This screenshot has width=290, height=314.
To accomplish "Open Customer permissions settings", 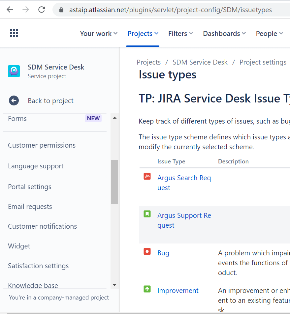I will click(42, 145).
